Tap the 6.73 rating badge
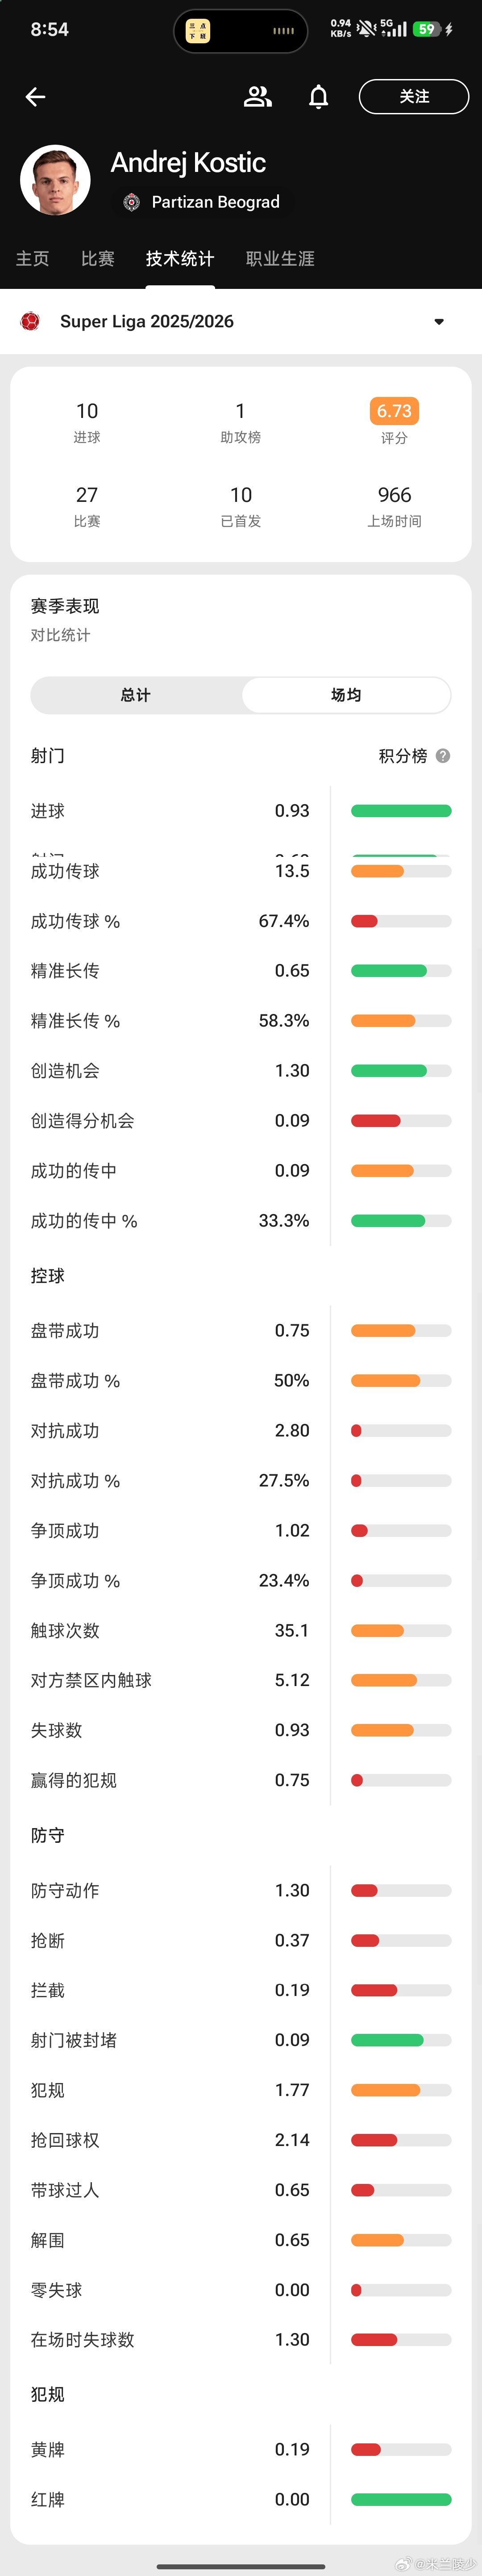The height and width of the screenshot is (2576, 482). (x=394, y=411)
